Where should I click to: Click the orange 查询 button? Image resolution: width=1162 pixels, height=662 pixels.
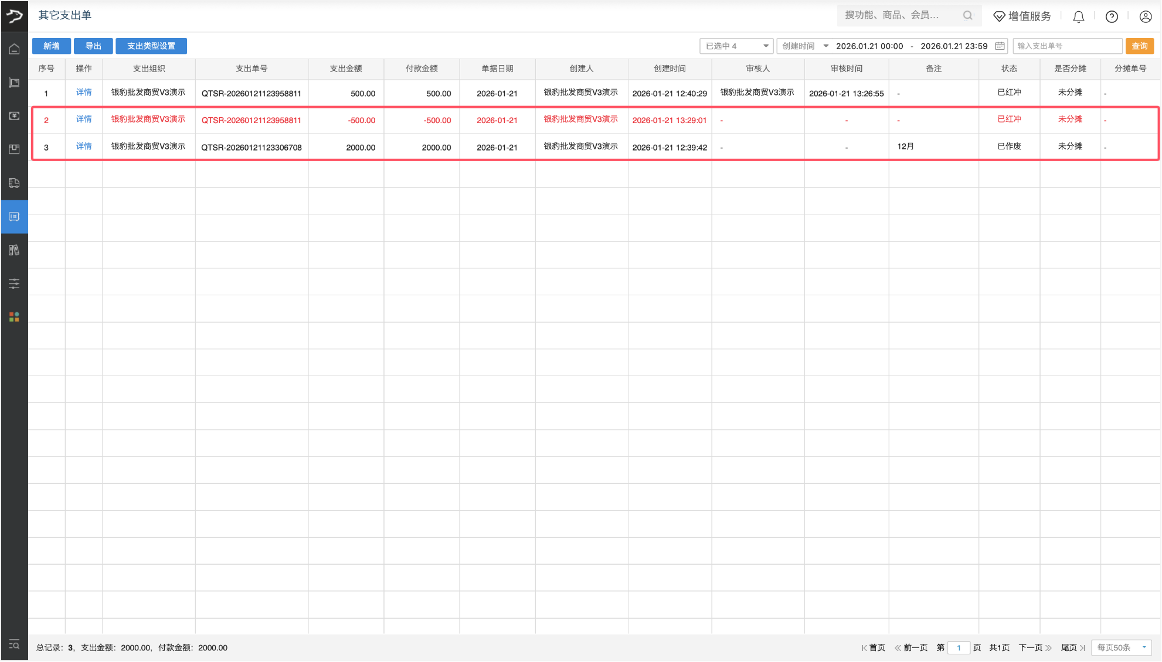pos(1139,46)
